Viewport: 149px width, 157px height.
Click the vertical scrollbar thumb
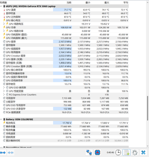coord(148,108)
